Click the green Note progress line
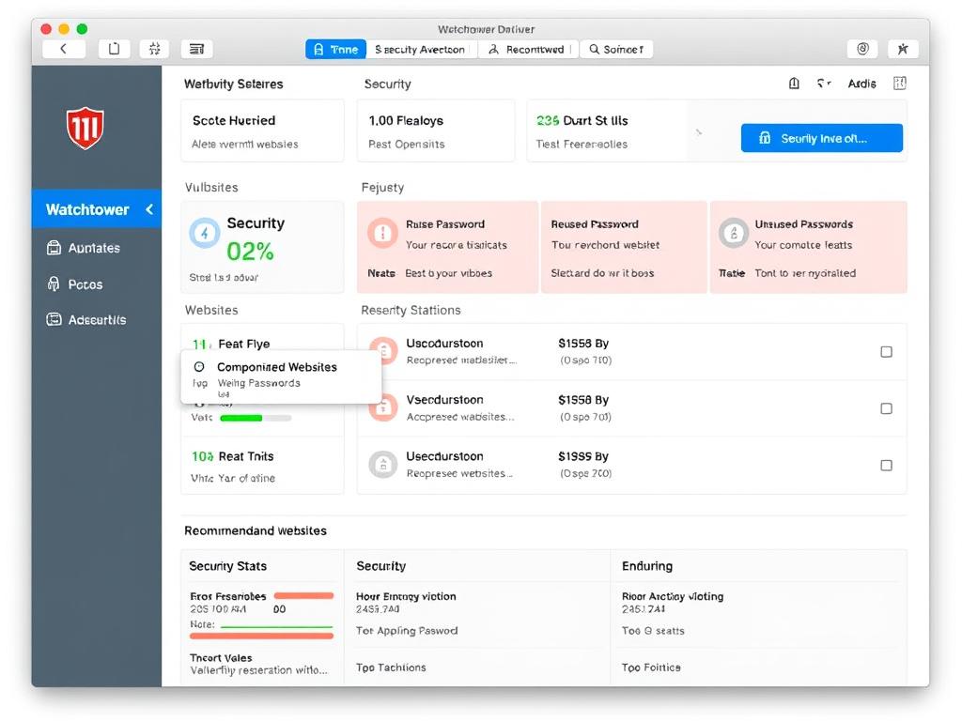This screenshot has width=962, height=721. pyautogui.click(x=276, y=626)
